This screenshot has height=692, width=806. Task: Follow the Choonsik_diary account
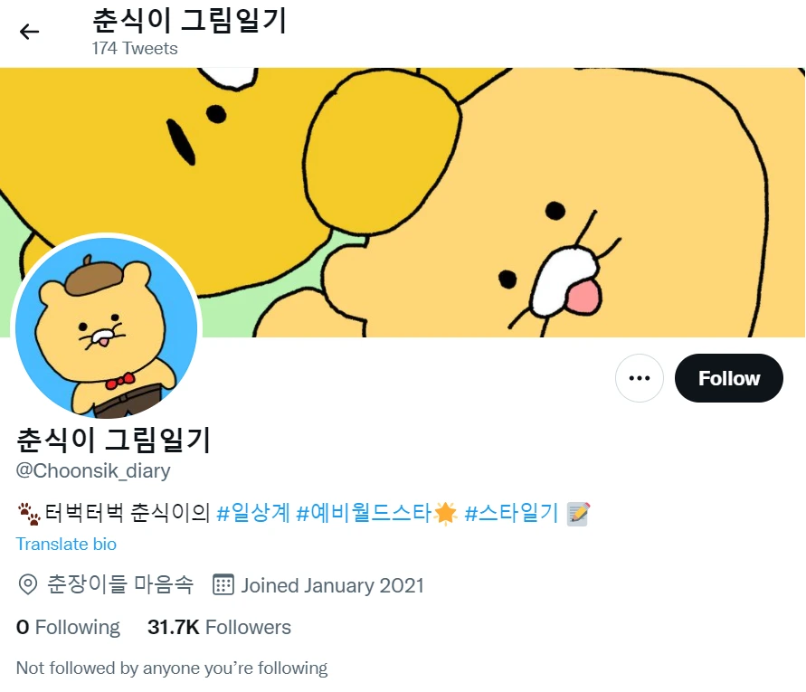tap(728, 378)
